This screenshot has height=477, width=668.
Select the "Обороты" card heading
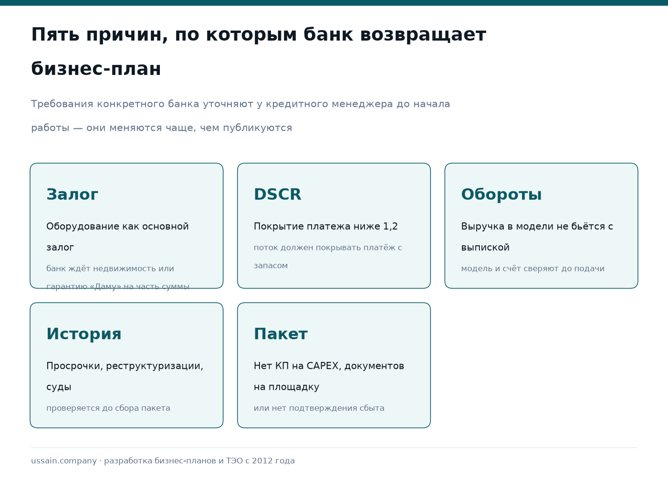click(x=501, y=195)
